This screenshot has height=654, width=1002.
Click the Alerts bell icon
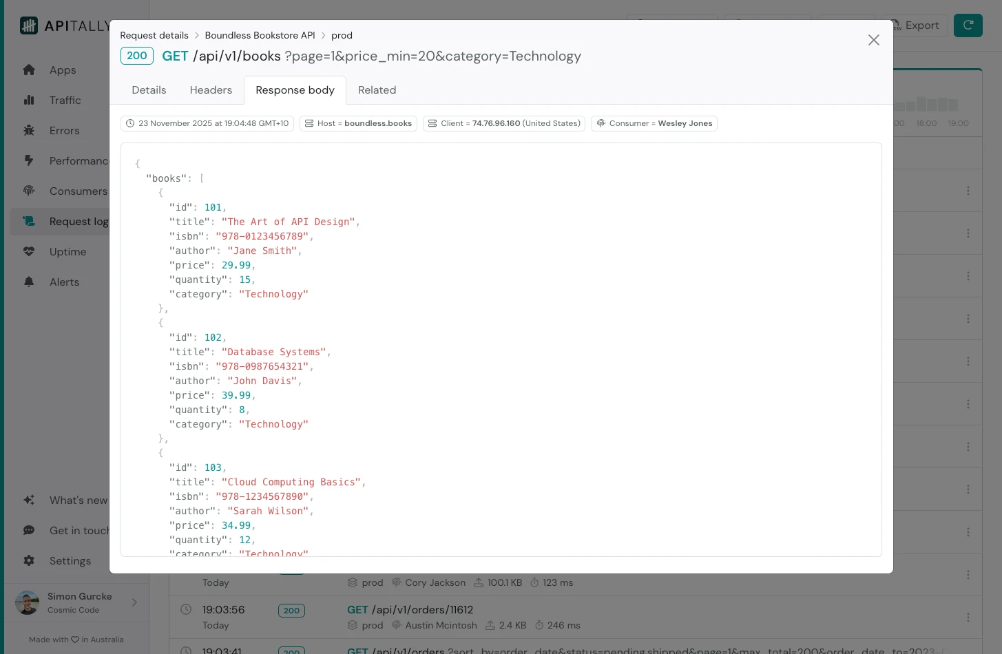pyautogui.click(x=29, y=282)
